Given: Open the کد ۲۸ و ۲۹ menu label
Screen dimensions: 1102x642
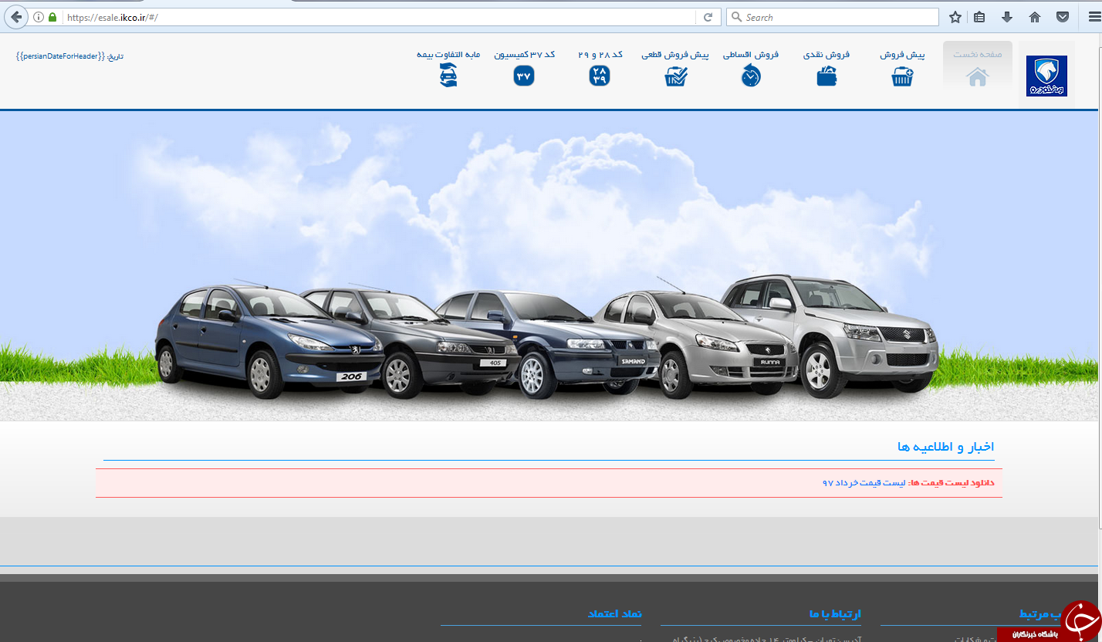Looking at the screenshot, I should click(600, 54).
